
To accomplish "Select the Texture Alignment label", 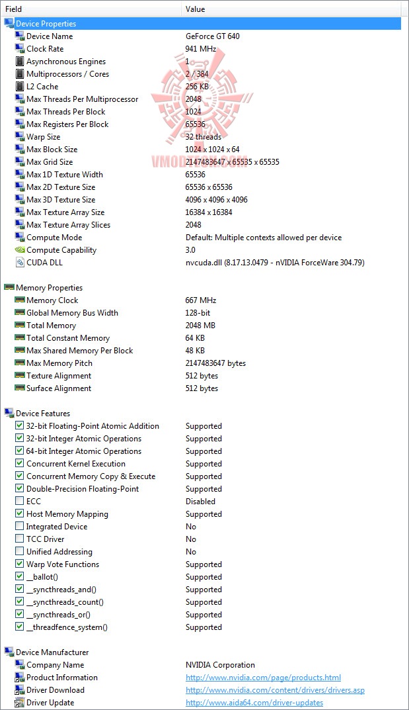I will click(x=59, y=376).
